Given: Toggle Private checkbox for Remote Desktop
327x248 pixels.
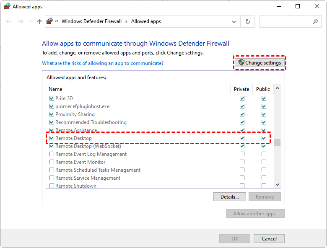Looking at the screenshot, I should click(x=242, y=138).
